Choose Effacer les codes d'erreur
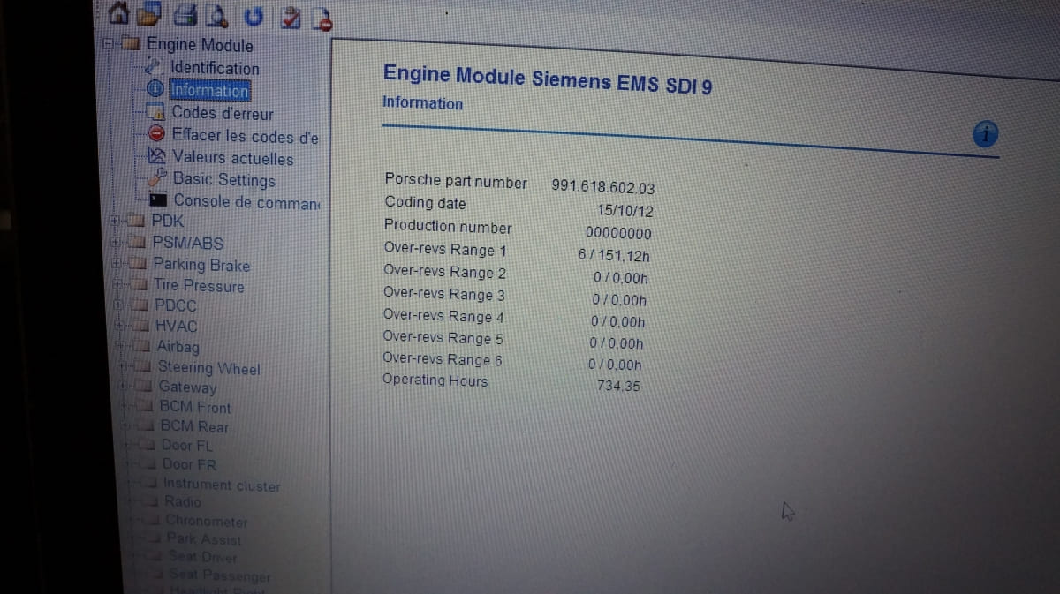 (245, 136)
